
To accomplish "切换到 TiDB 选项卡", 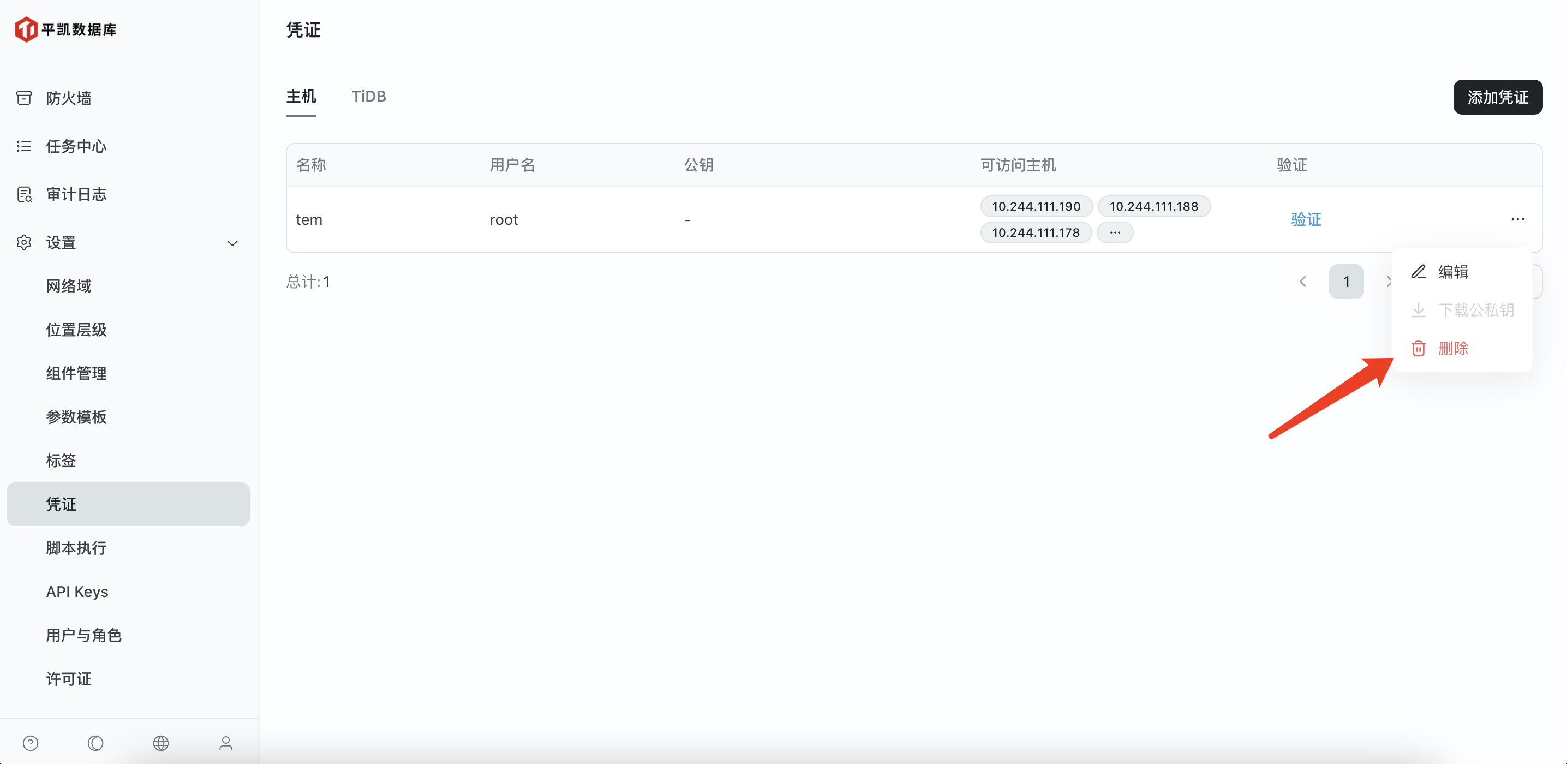I will click(369, 96).
